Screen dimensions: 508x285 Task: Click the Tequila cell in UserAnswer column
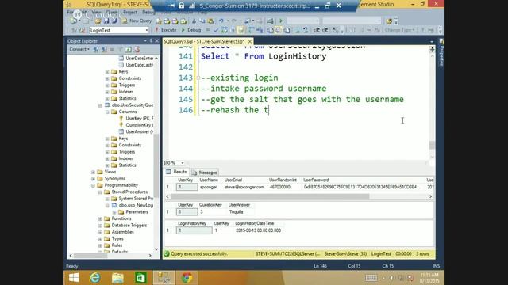coord(237,212)
